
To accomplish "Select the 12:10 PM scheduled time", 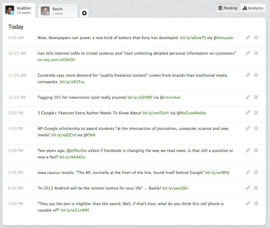I will (x=17, y=97).
